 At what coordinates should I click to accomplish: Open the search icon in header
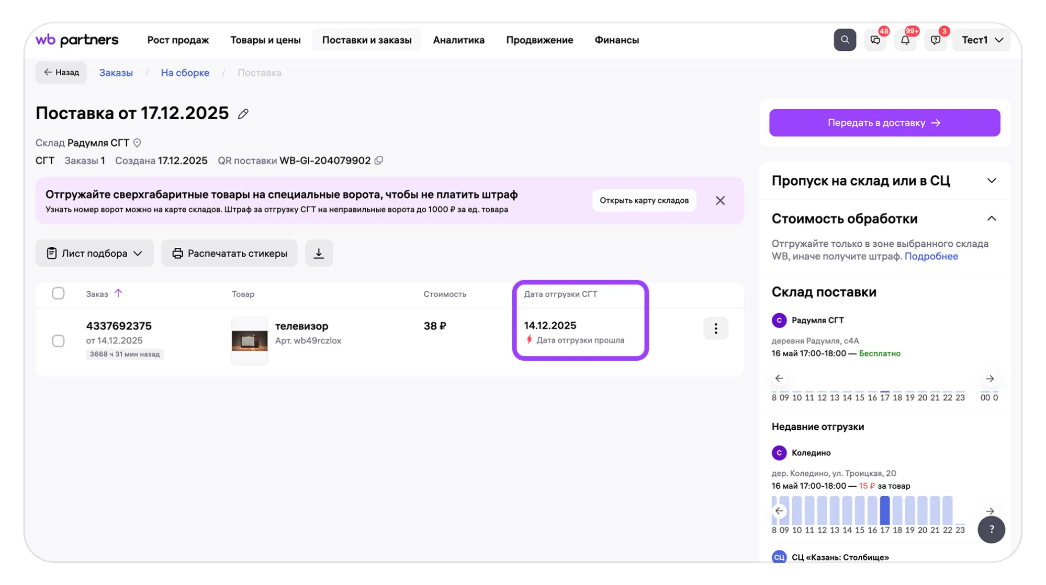[x=845, y=40]
